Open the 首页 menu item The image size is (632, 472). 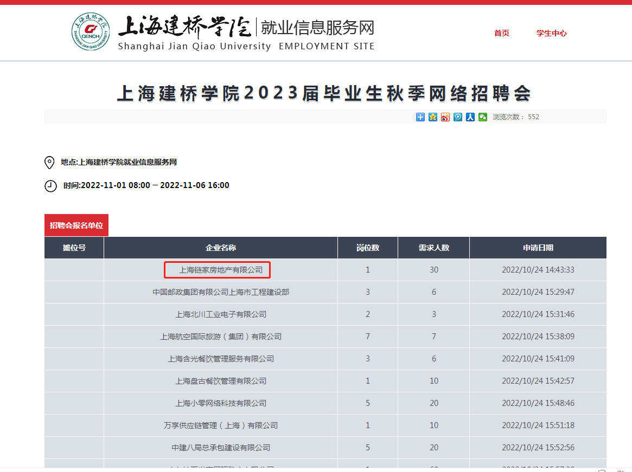click(501, 33)
